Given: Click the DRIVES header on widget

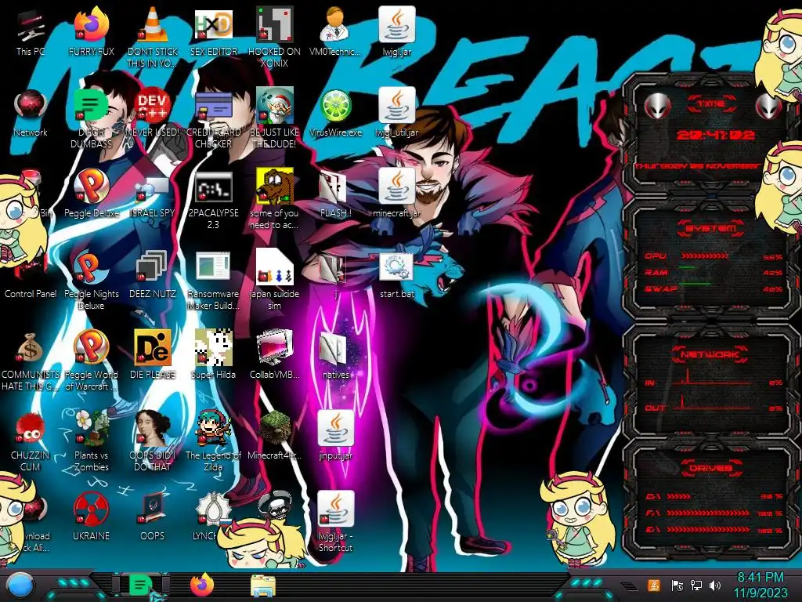Looking at the screenshot, I should coord(710,468).
